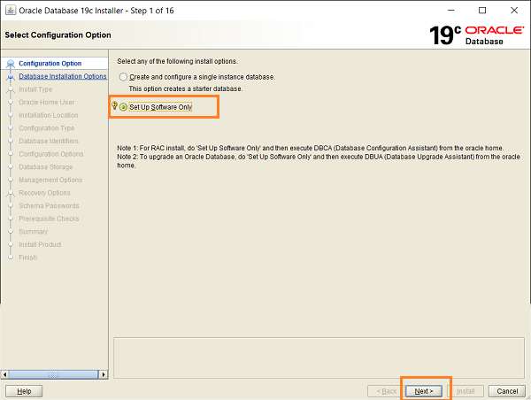
Task: Click the Summary step
Action: 34,232
